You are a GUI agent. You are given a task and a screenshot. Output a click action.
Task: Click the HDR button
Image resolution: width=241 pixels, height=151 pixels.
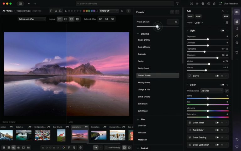(x=226, y=16)
